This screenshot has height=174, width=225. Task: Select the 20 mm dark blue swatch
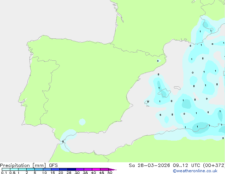(x=64, y=169)
